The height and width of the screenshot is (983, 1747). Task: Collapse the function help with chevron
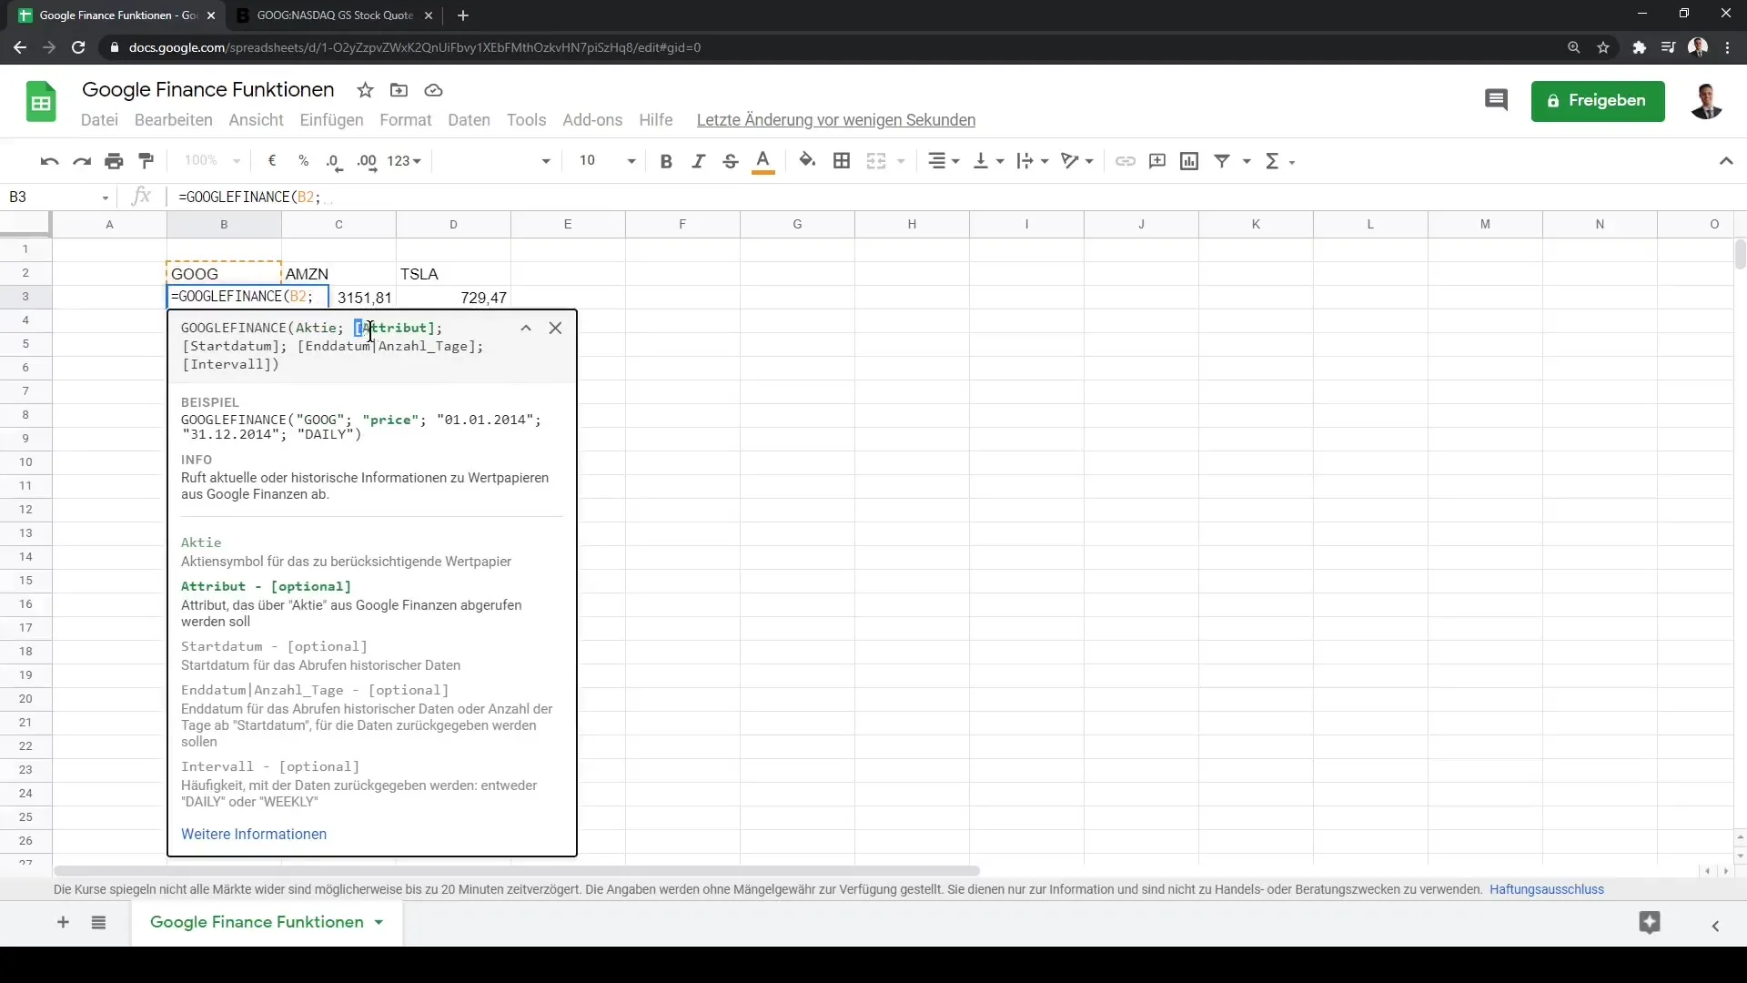526,329
